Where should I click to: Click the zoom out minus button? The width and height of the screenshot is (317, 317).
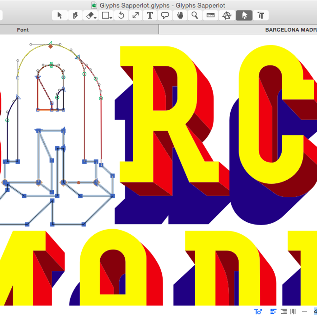tap(304, 312)
